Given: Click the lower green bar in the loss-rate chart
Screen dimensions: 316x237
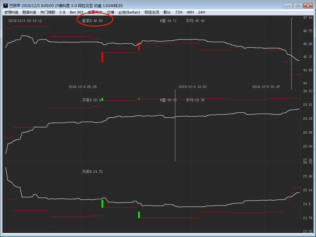Looking at the screenshot, I should [139, 215].
